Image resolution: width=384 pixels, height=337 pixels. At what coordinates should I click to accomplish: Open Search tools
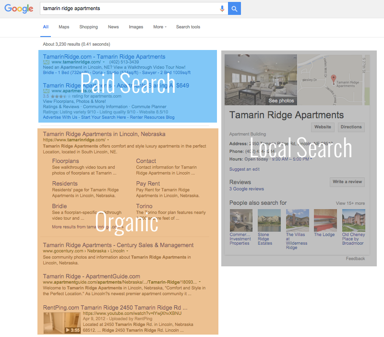pos(188,27)
